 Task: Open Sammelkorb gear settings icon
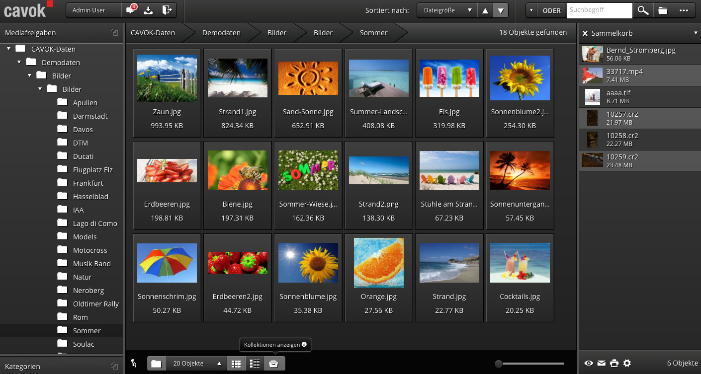[x=627, y=363]
